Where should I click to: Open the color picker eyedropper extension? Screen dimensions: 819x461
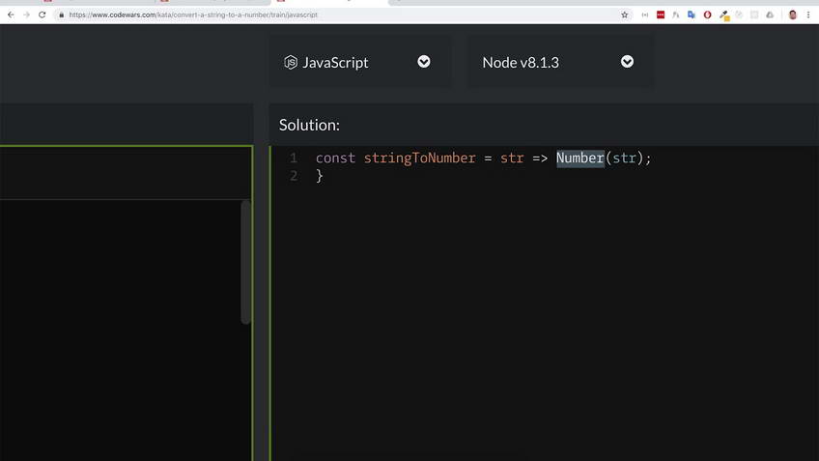(x=723, y=15)
